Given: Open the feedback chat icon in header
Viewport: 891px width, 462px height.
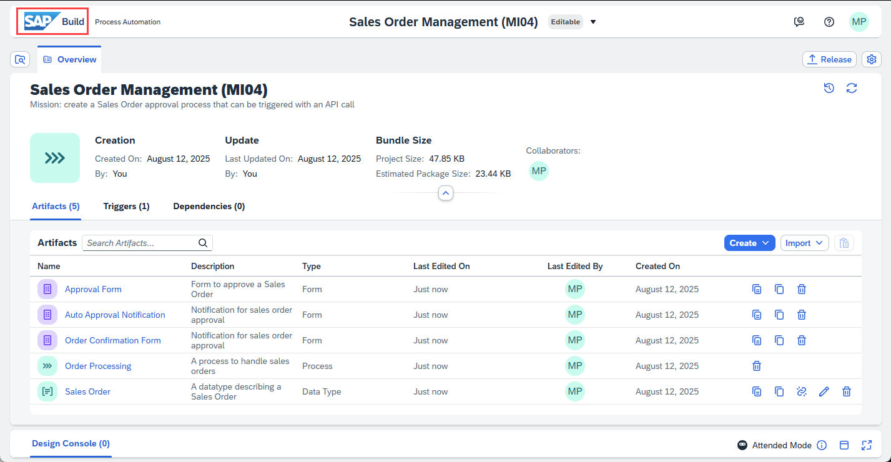Looking at the screenshot, I should [799, 22].
